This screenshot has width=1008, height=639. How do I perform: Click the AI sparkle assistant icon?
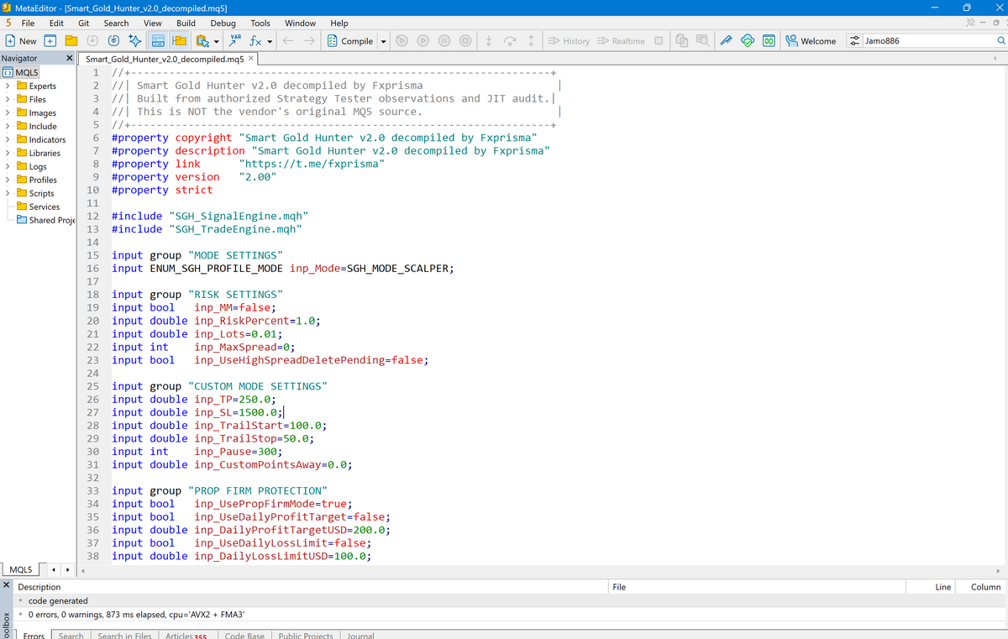135,41
